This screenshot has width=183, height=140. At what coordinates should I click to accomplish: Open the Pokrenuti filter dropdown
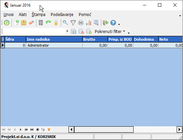110,31
